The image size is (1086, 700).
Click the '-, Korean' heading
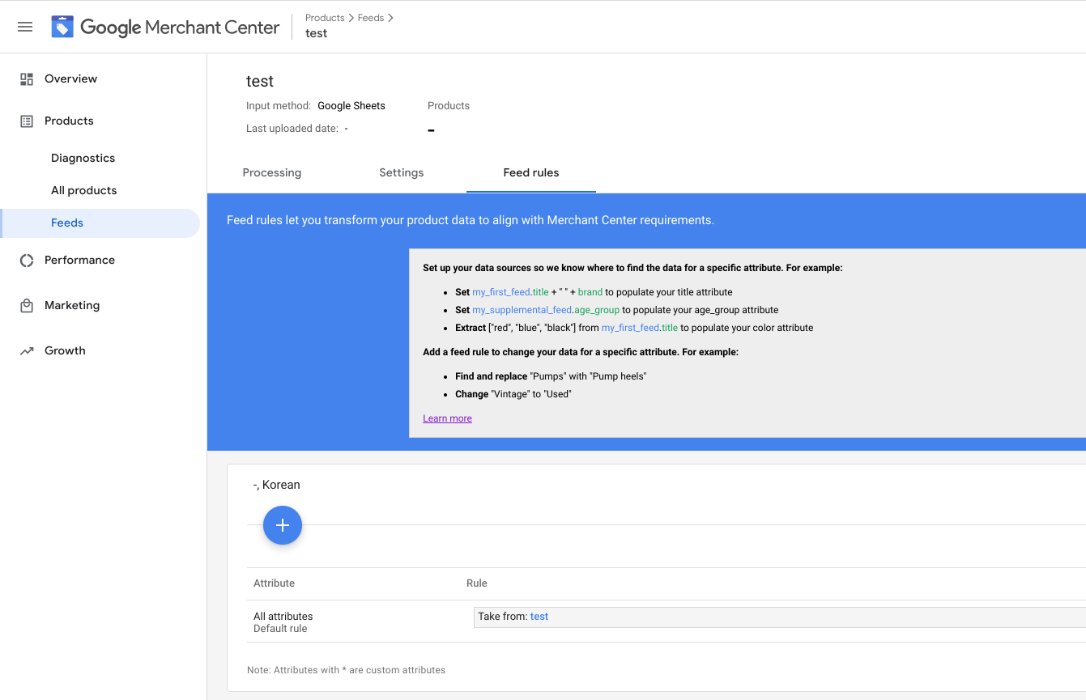coord(277,485)
